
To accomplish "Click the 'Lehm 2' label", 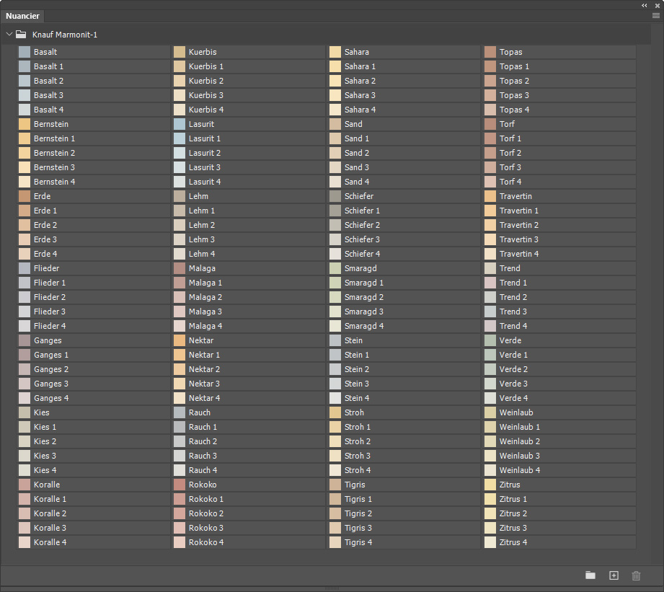I will [202, 225].
